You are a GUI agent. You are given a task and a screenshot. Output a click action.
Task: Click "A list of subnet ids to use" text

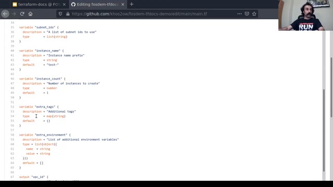(72, 32)
